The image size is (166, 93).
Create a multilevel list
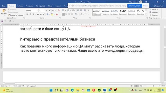tap(73, 10)
